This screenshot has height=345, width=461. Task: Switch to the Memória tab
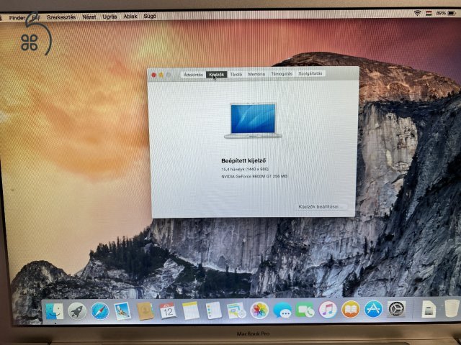click(x=256, y=74)
